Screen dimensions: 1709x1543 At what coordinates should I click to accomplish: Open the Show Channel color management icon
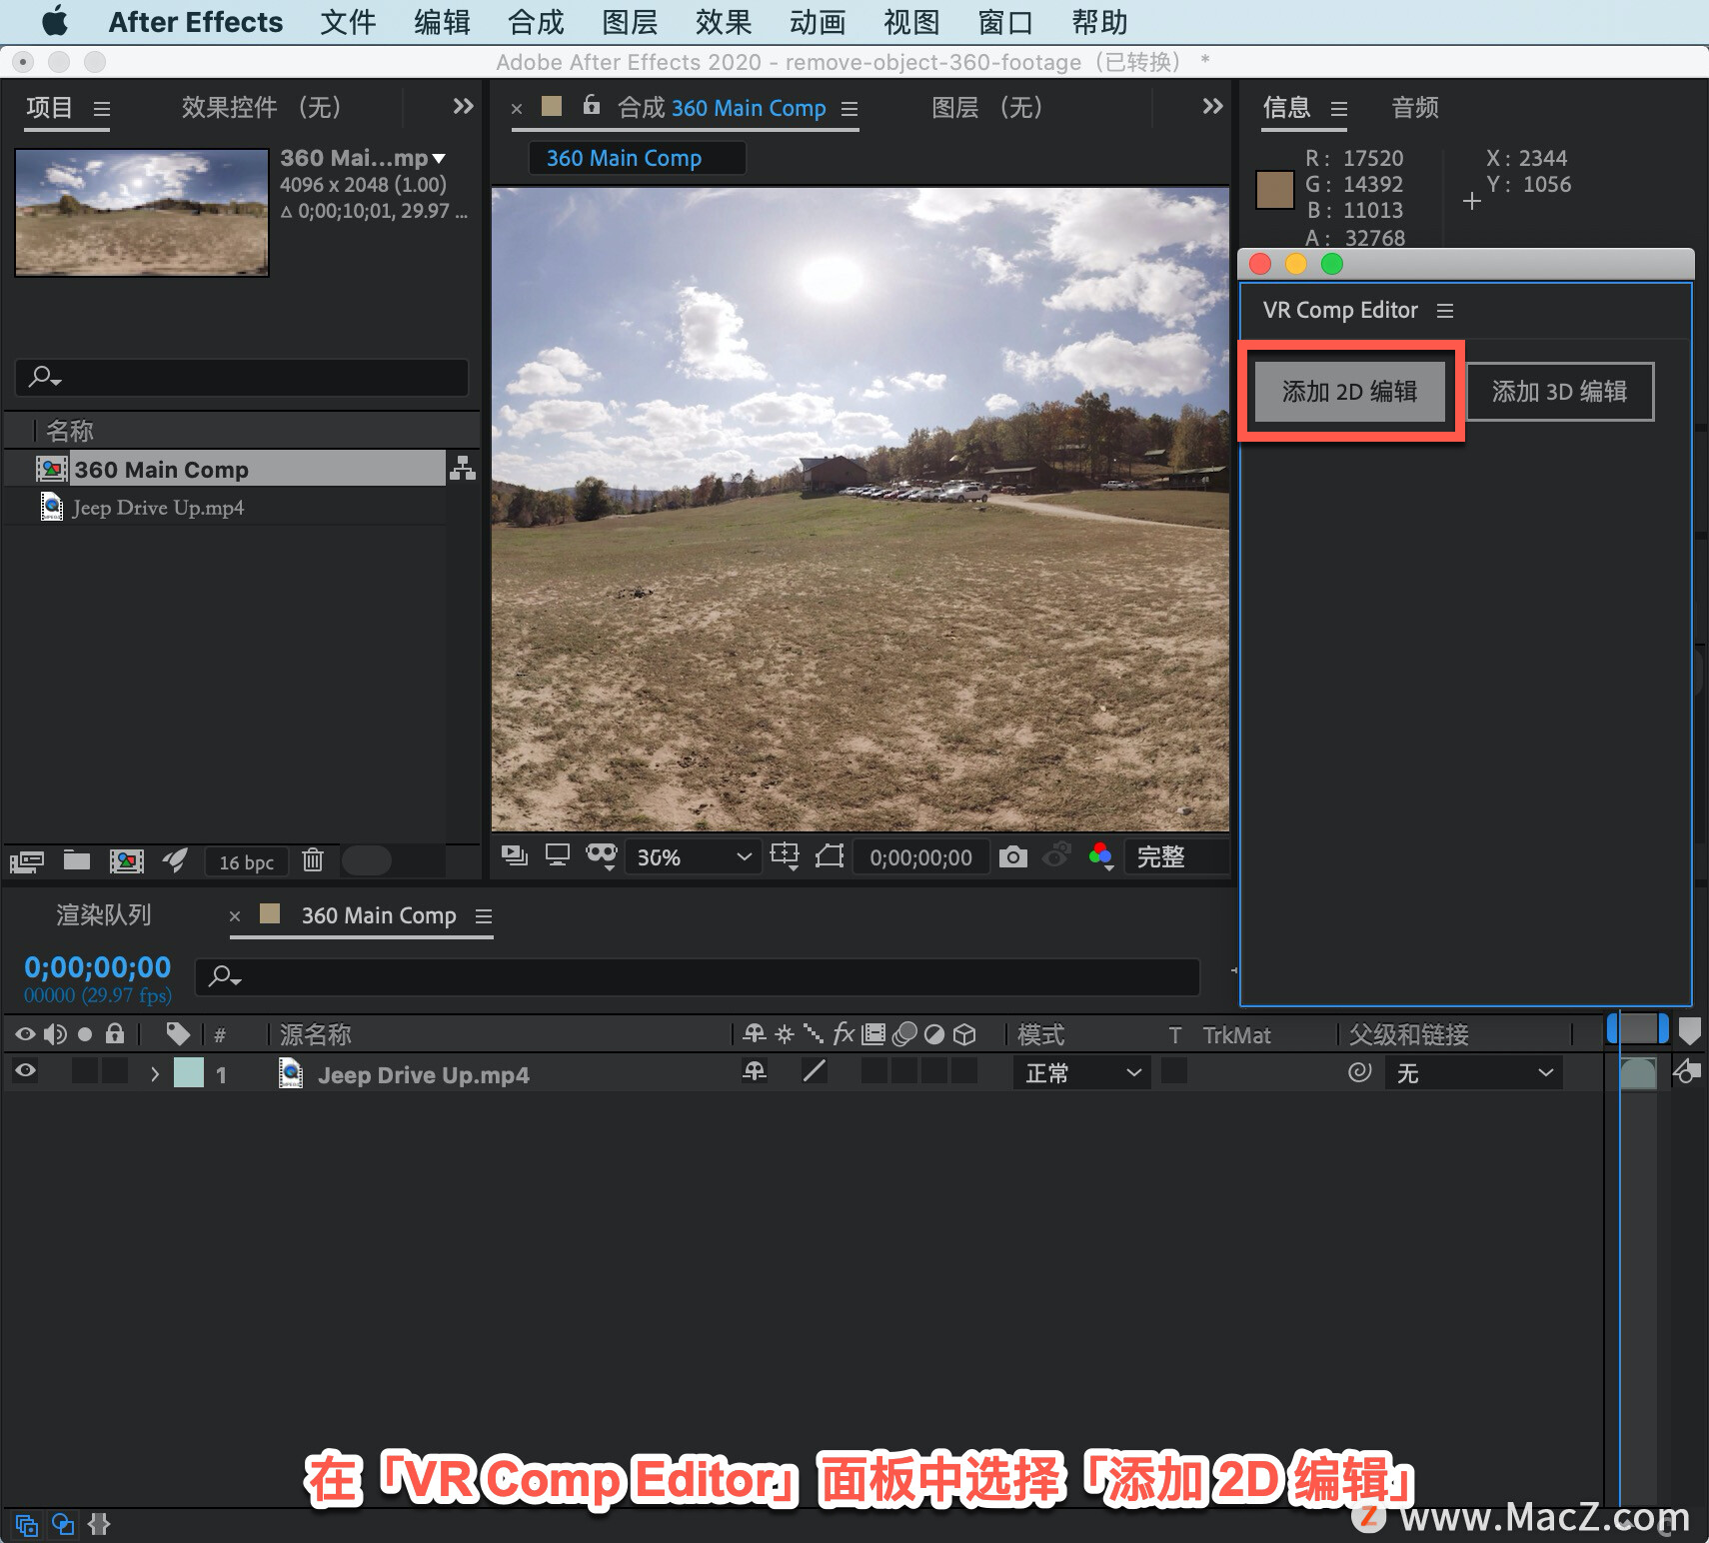1101,856
